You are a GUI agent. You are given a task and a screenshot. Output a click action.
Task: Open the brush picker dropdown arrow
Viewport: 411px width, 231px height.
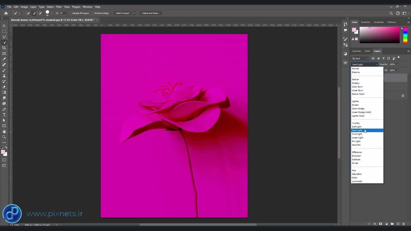pyautogui.click(x=52, y=13)
